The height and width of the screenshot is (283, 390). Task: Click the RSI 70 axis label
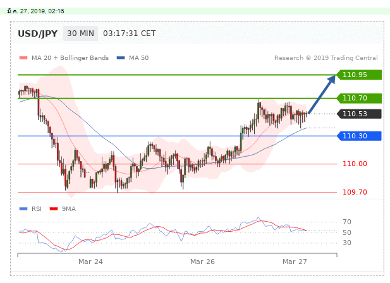point(347,222)
